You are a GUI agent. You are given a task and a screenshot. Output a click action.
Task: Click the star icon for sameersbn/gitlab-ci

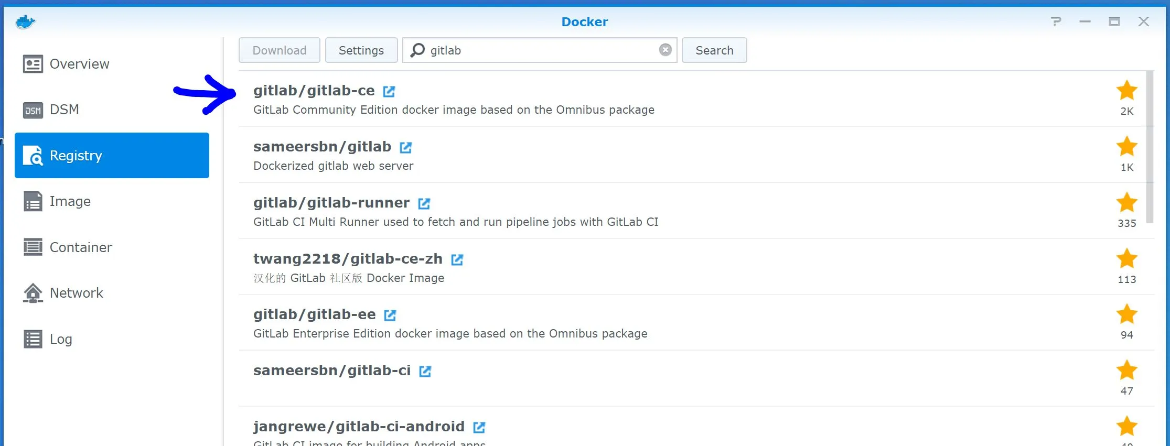point(1126,371)
